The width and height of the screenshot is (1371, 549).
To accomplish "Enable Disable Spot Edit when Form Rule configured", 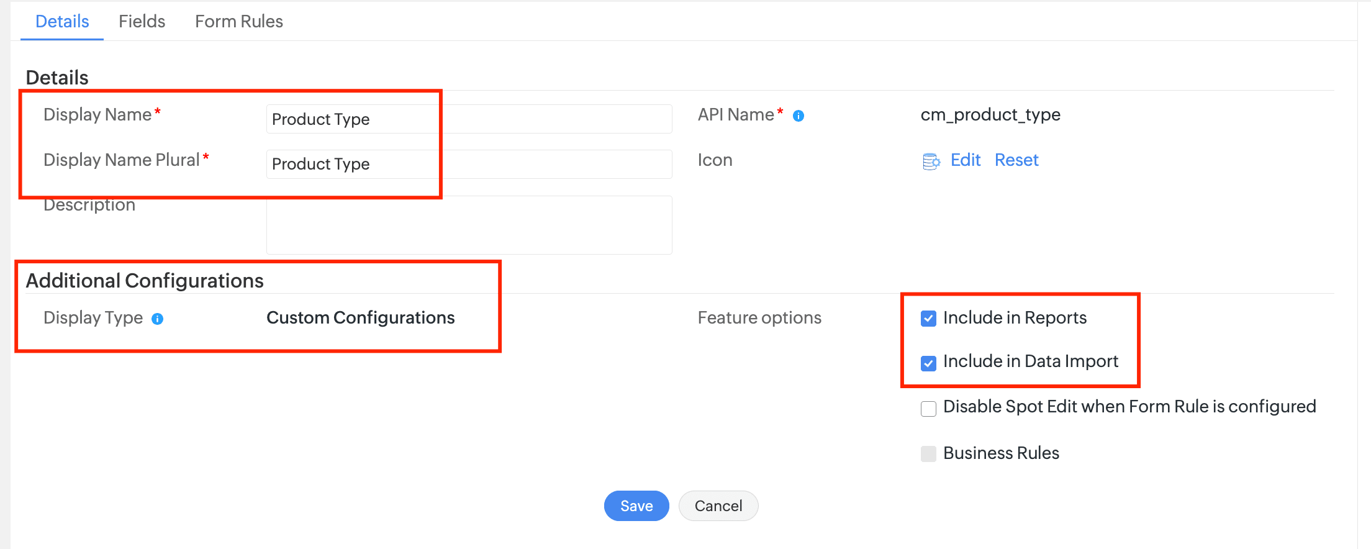I will [x=928, y=409].
